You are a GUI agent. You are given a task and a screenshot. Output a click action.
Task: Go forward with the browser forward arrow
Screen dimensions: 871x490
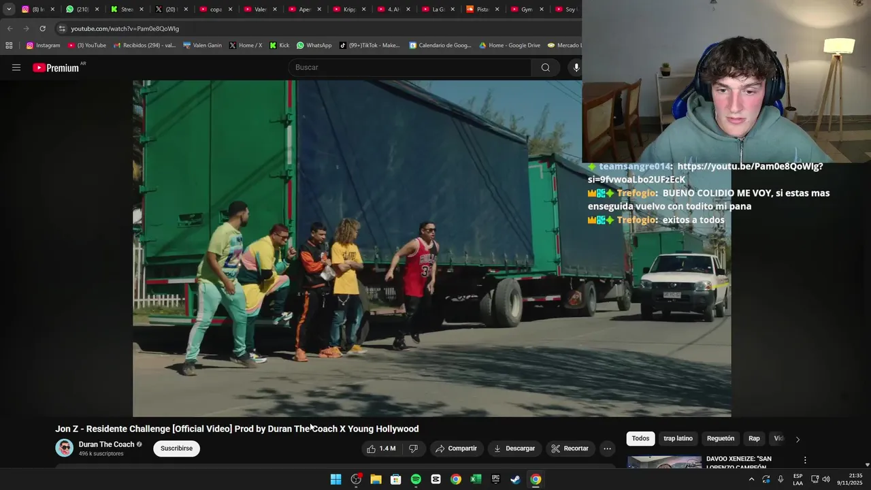(26, 29)
